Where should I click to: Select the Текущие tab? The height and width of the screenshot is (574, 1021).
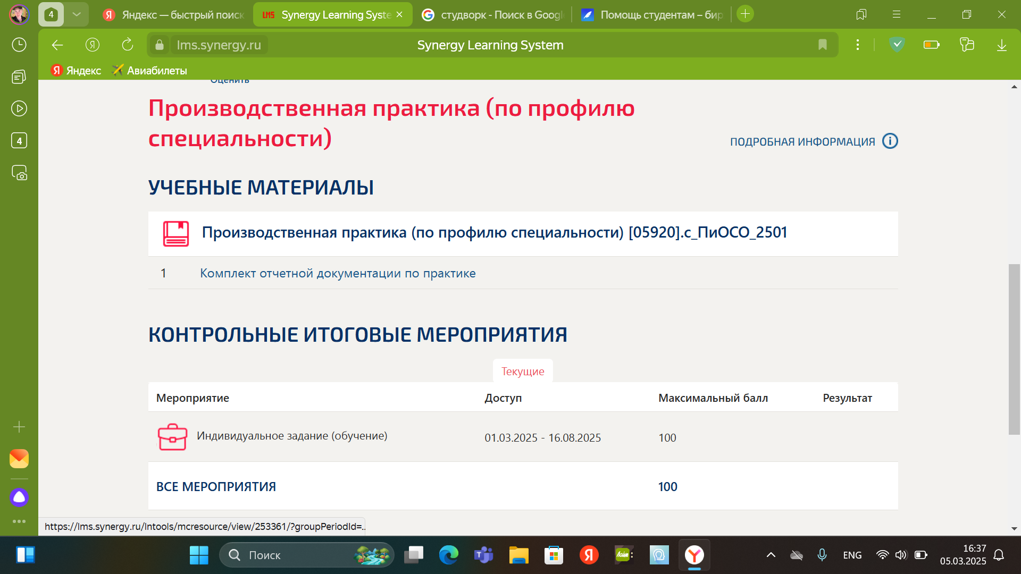522,371
